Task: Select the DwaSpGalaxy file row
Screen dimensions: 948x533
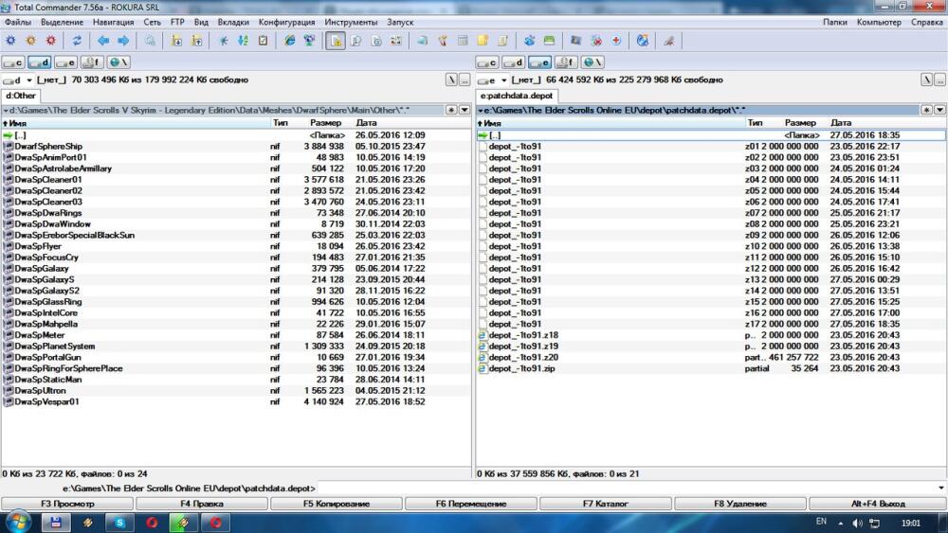Action: click(236, 269)
